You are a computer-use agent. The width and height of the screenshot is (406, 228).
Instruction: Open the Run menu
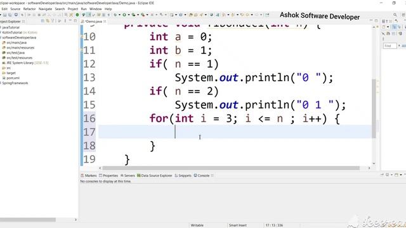(x=84, y=9)
